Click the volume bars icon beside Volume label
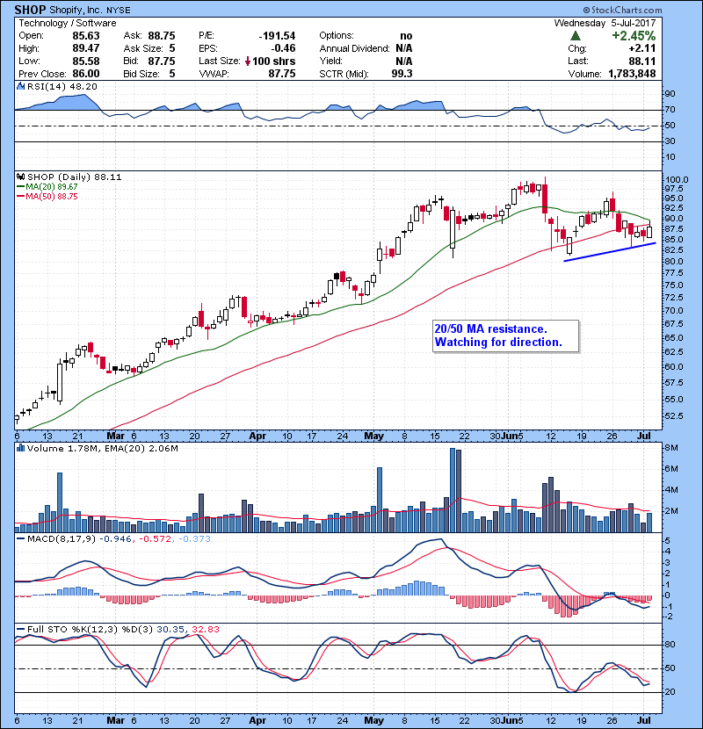The width and height of the screenshot is (703, 729). (x=20, y=448)
